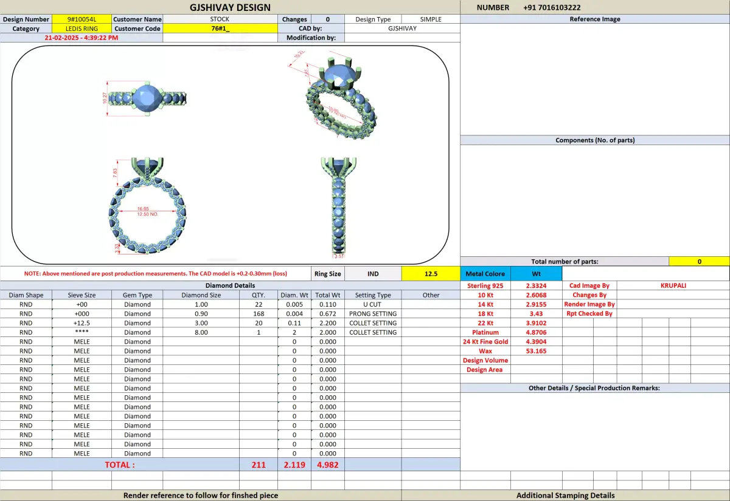Click the ring size value 12.5

point(431,274)
